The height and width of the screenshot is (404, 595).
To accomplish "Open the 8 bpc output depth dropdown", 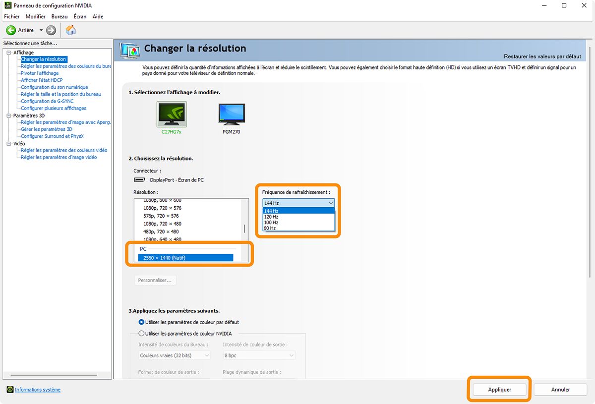I will (259, 355).
